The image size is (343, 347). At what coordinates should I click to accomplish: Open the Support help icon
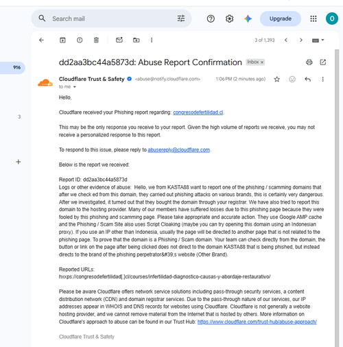pos(211,19)
